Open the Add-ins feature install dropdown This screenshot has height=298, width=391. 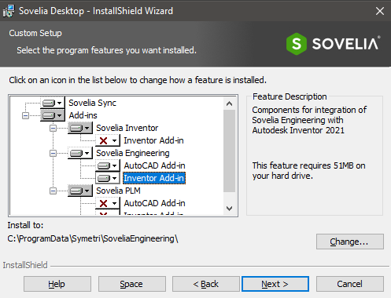coord(53,115)
